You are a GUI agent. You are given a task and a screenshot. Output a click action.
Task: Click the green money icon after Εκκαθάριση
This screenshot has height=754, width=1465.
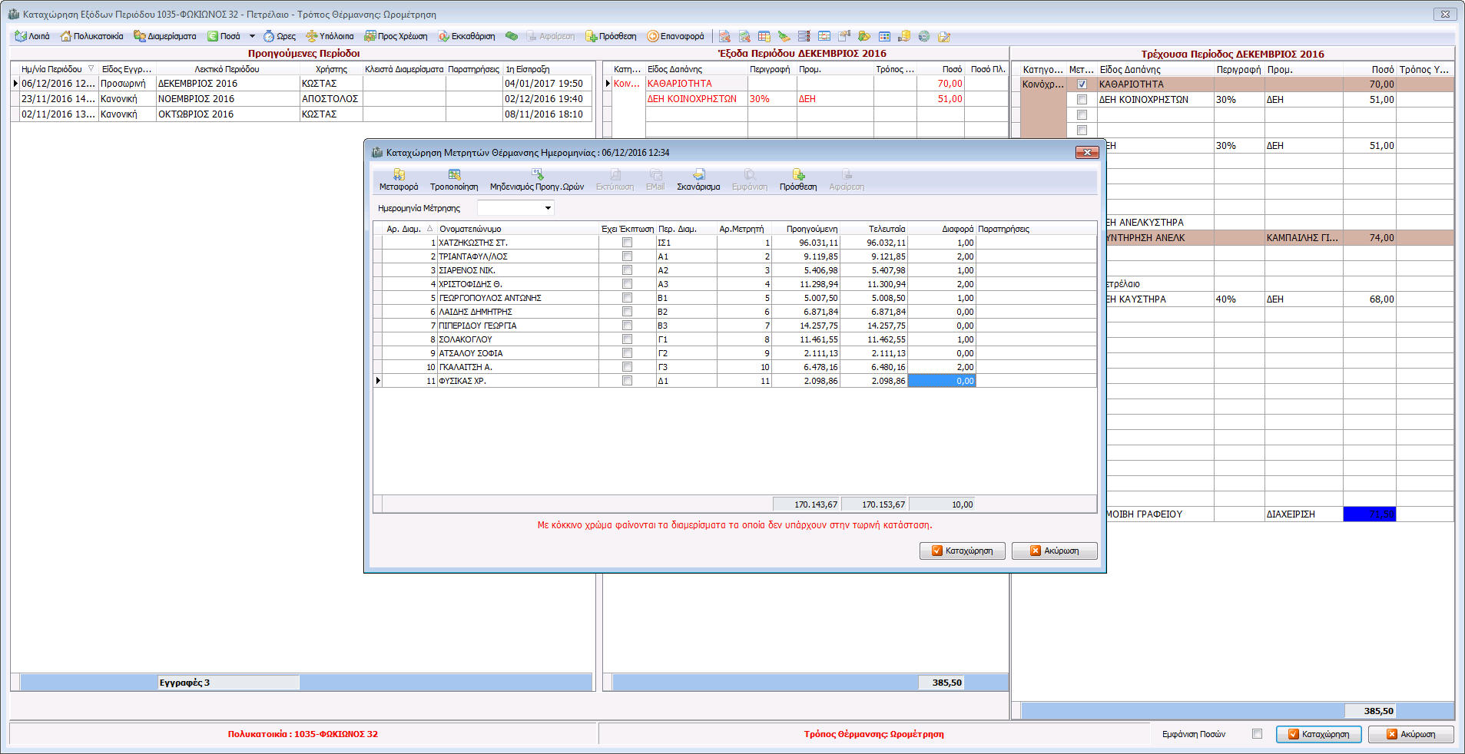click(512, 36)
